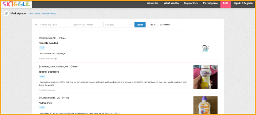The image size is (256, 115).
Task: Open the Nutrini bottle photo thumbnail
Action: (205, 105)
